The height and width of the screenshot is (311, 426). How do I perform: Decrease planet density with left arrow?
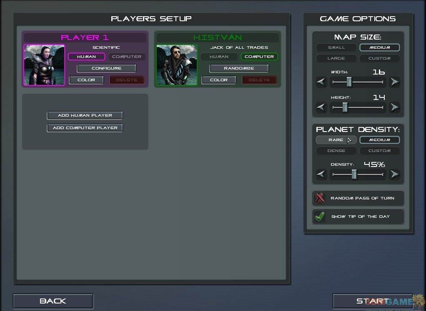pyautogui.click(x=321, y=174)
